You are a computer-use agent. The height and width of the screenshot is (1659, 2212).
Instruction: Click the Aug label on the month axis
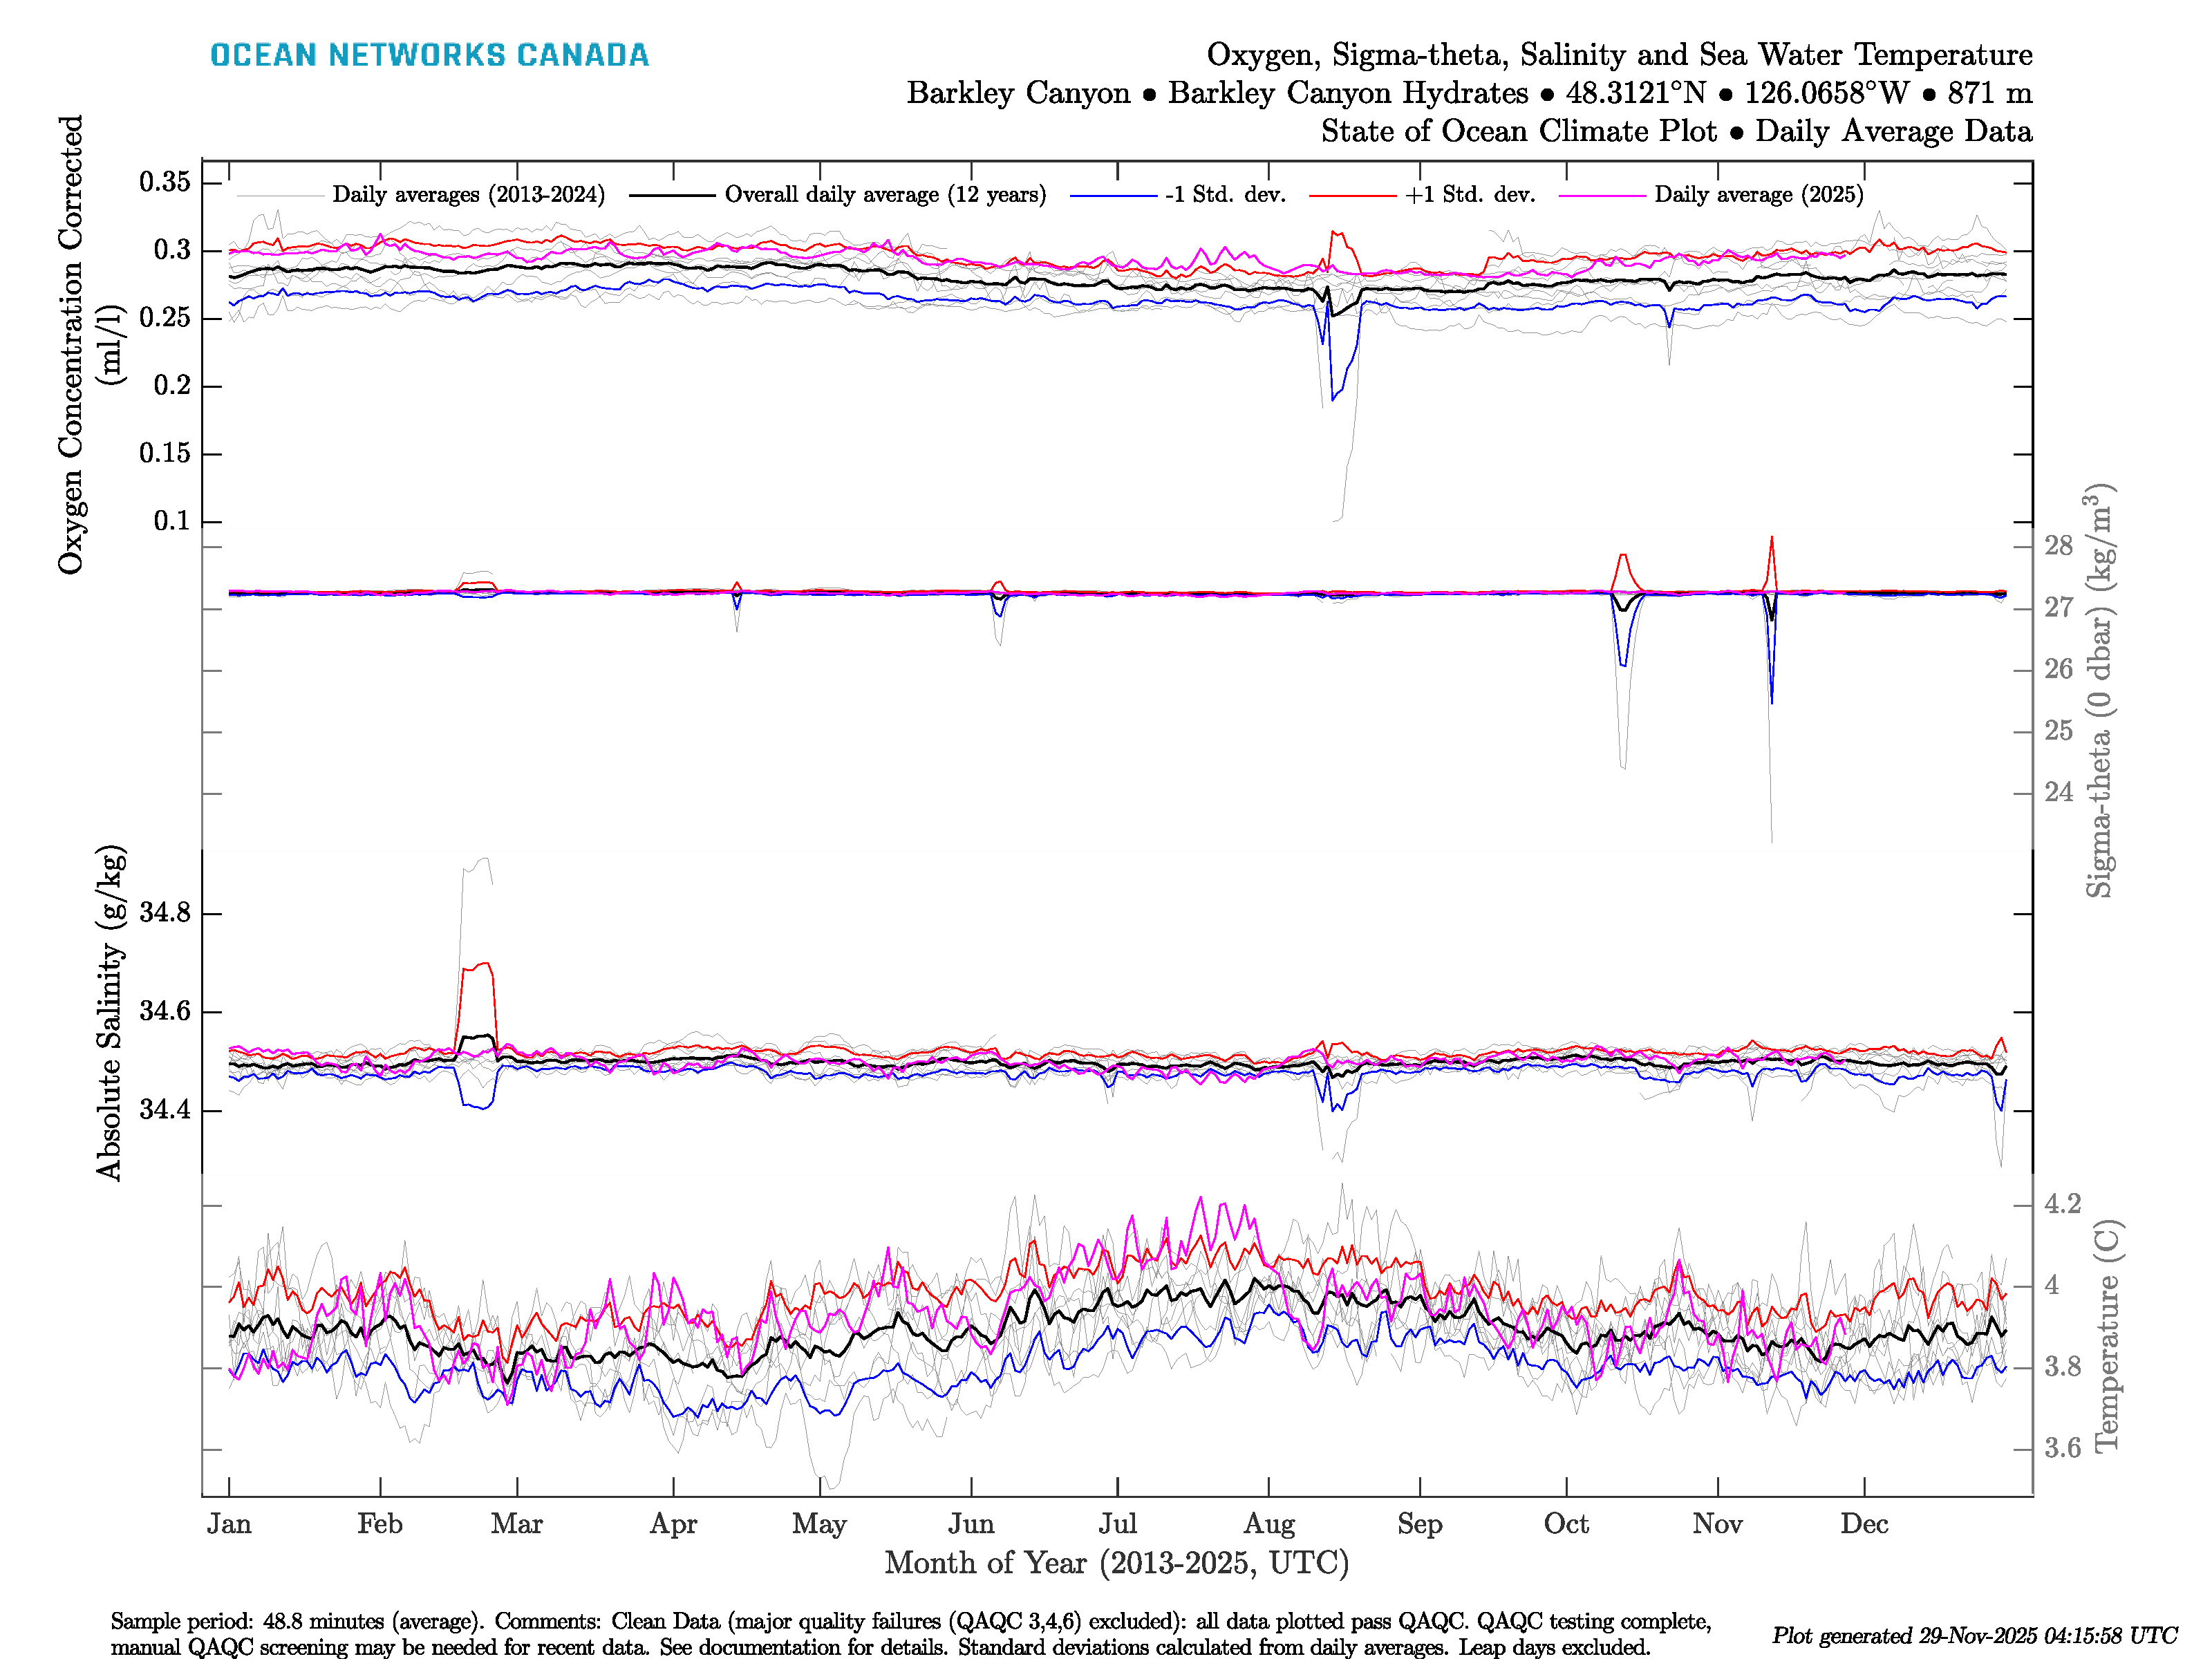(x=1269, y=1524)
